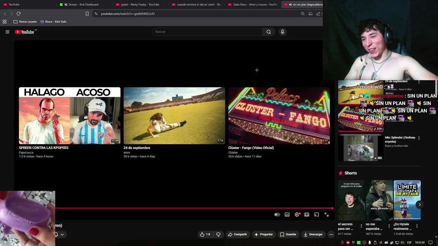Viewport: 438px width, 246px height.
Task: Open the YouTube guide hamburger menu
Action: [7, 32]
